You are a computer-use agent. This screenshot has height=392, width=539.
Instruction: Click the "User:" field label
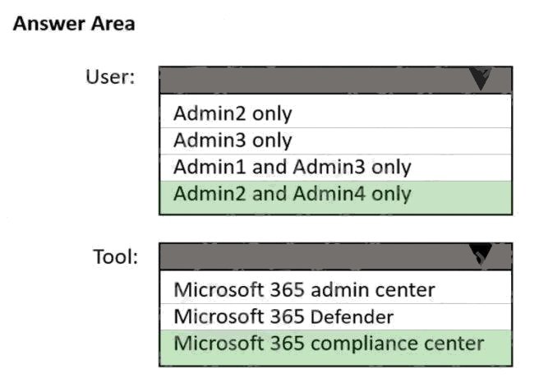coord(110,78)
